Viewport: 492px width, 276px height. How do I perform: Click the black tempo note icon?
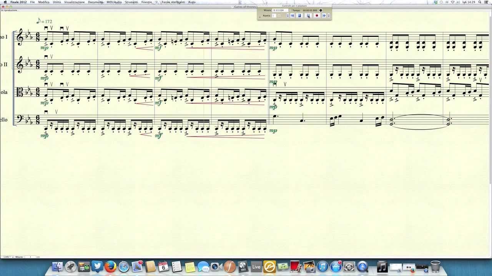pyautogui.click(x=321, y=10)
